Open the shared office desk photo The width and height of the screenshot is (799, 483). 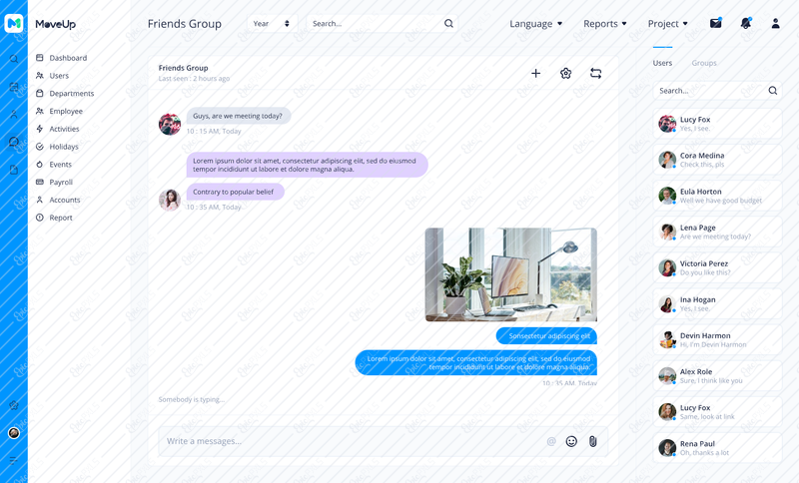point(511,274)
